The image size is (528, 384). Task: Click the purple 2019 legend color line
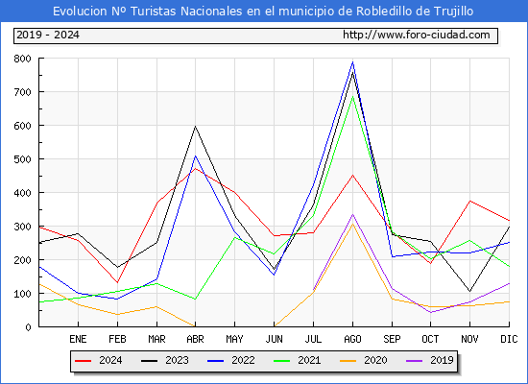[415, 361]
